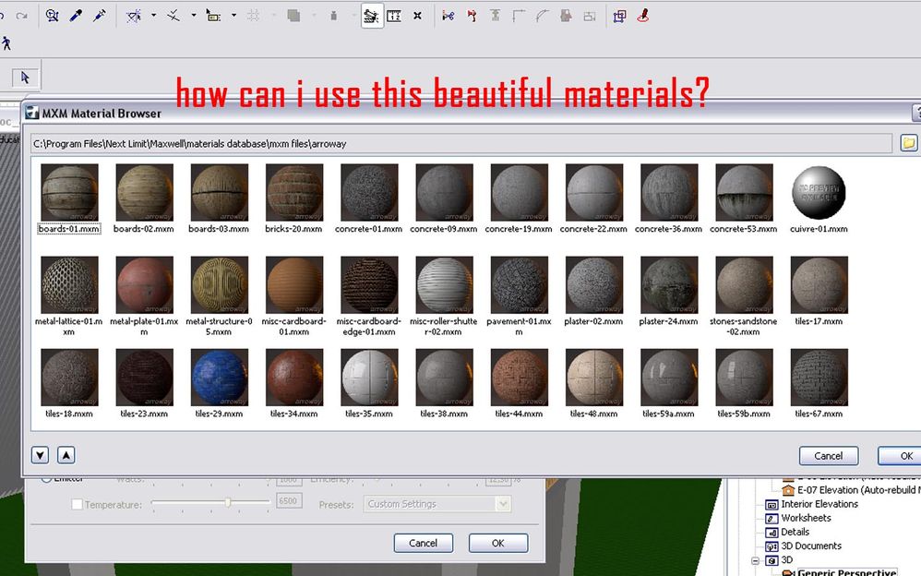
Task: Collapse the 3D tree node
Action: [756, 559]
